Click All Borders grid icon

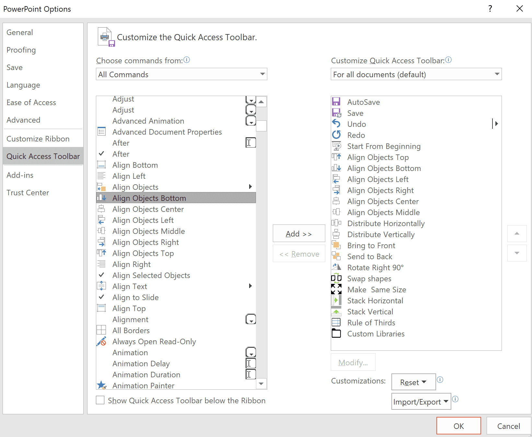pos(101,330)
